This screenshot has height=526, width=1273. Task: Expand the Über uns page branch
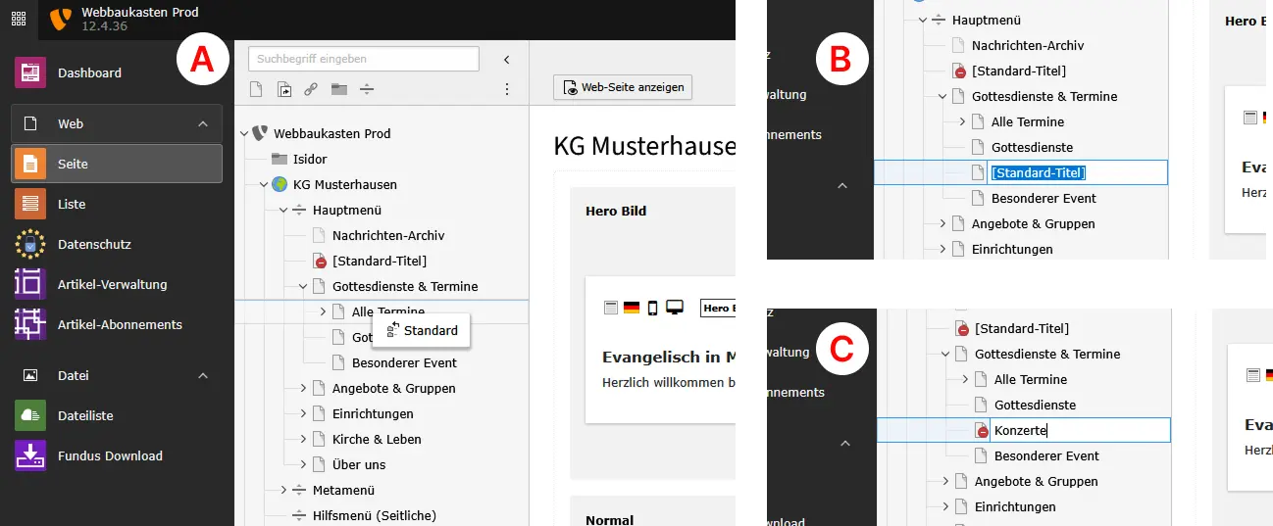304,464
